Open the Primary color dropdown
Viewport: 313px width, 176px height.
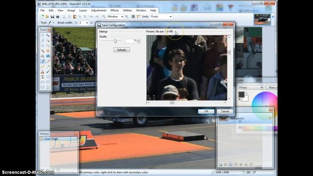pyautogui.click(x=251, y=88)
